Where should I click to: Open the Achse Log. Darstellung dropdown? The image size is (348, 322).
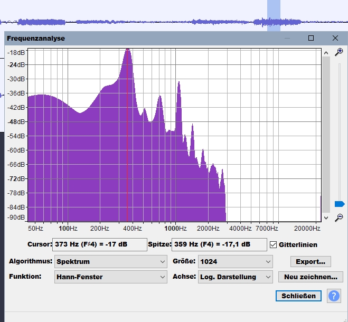235,277
